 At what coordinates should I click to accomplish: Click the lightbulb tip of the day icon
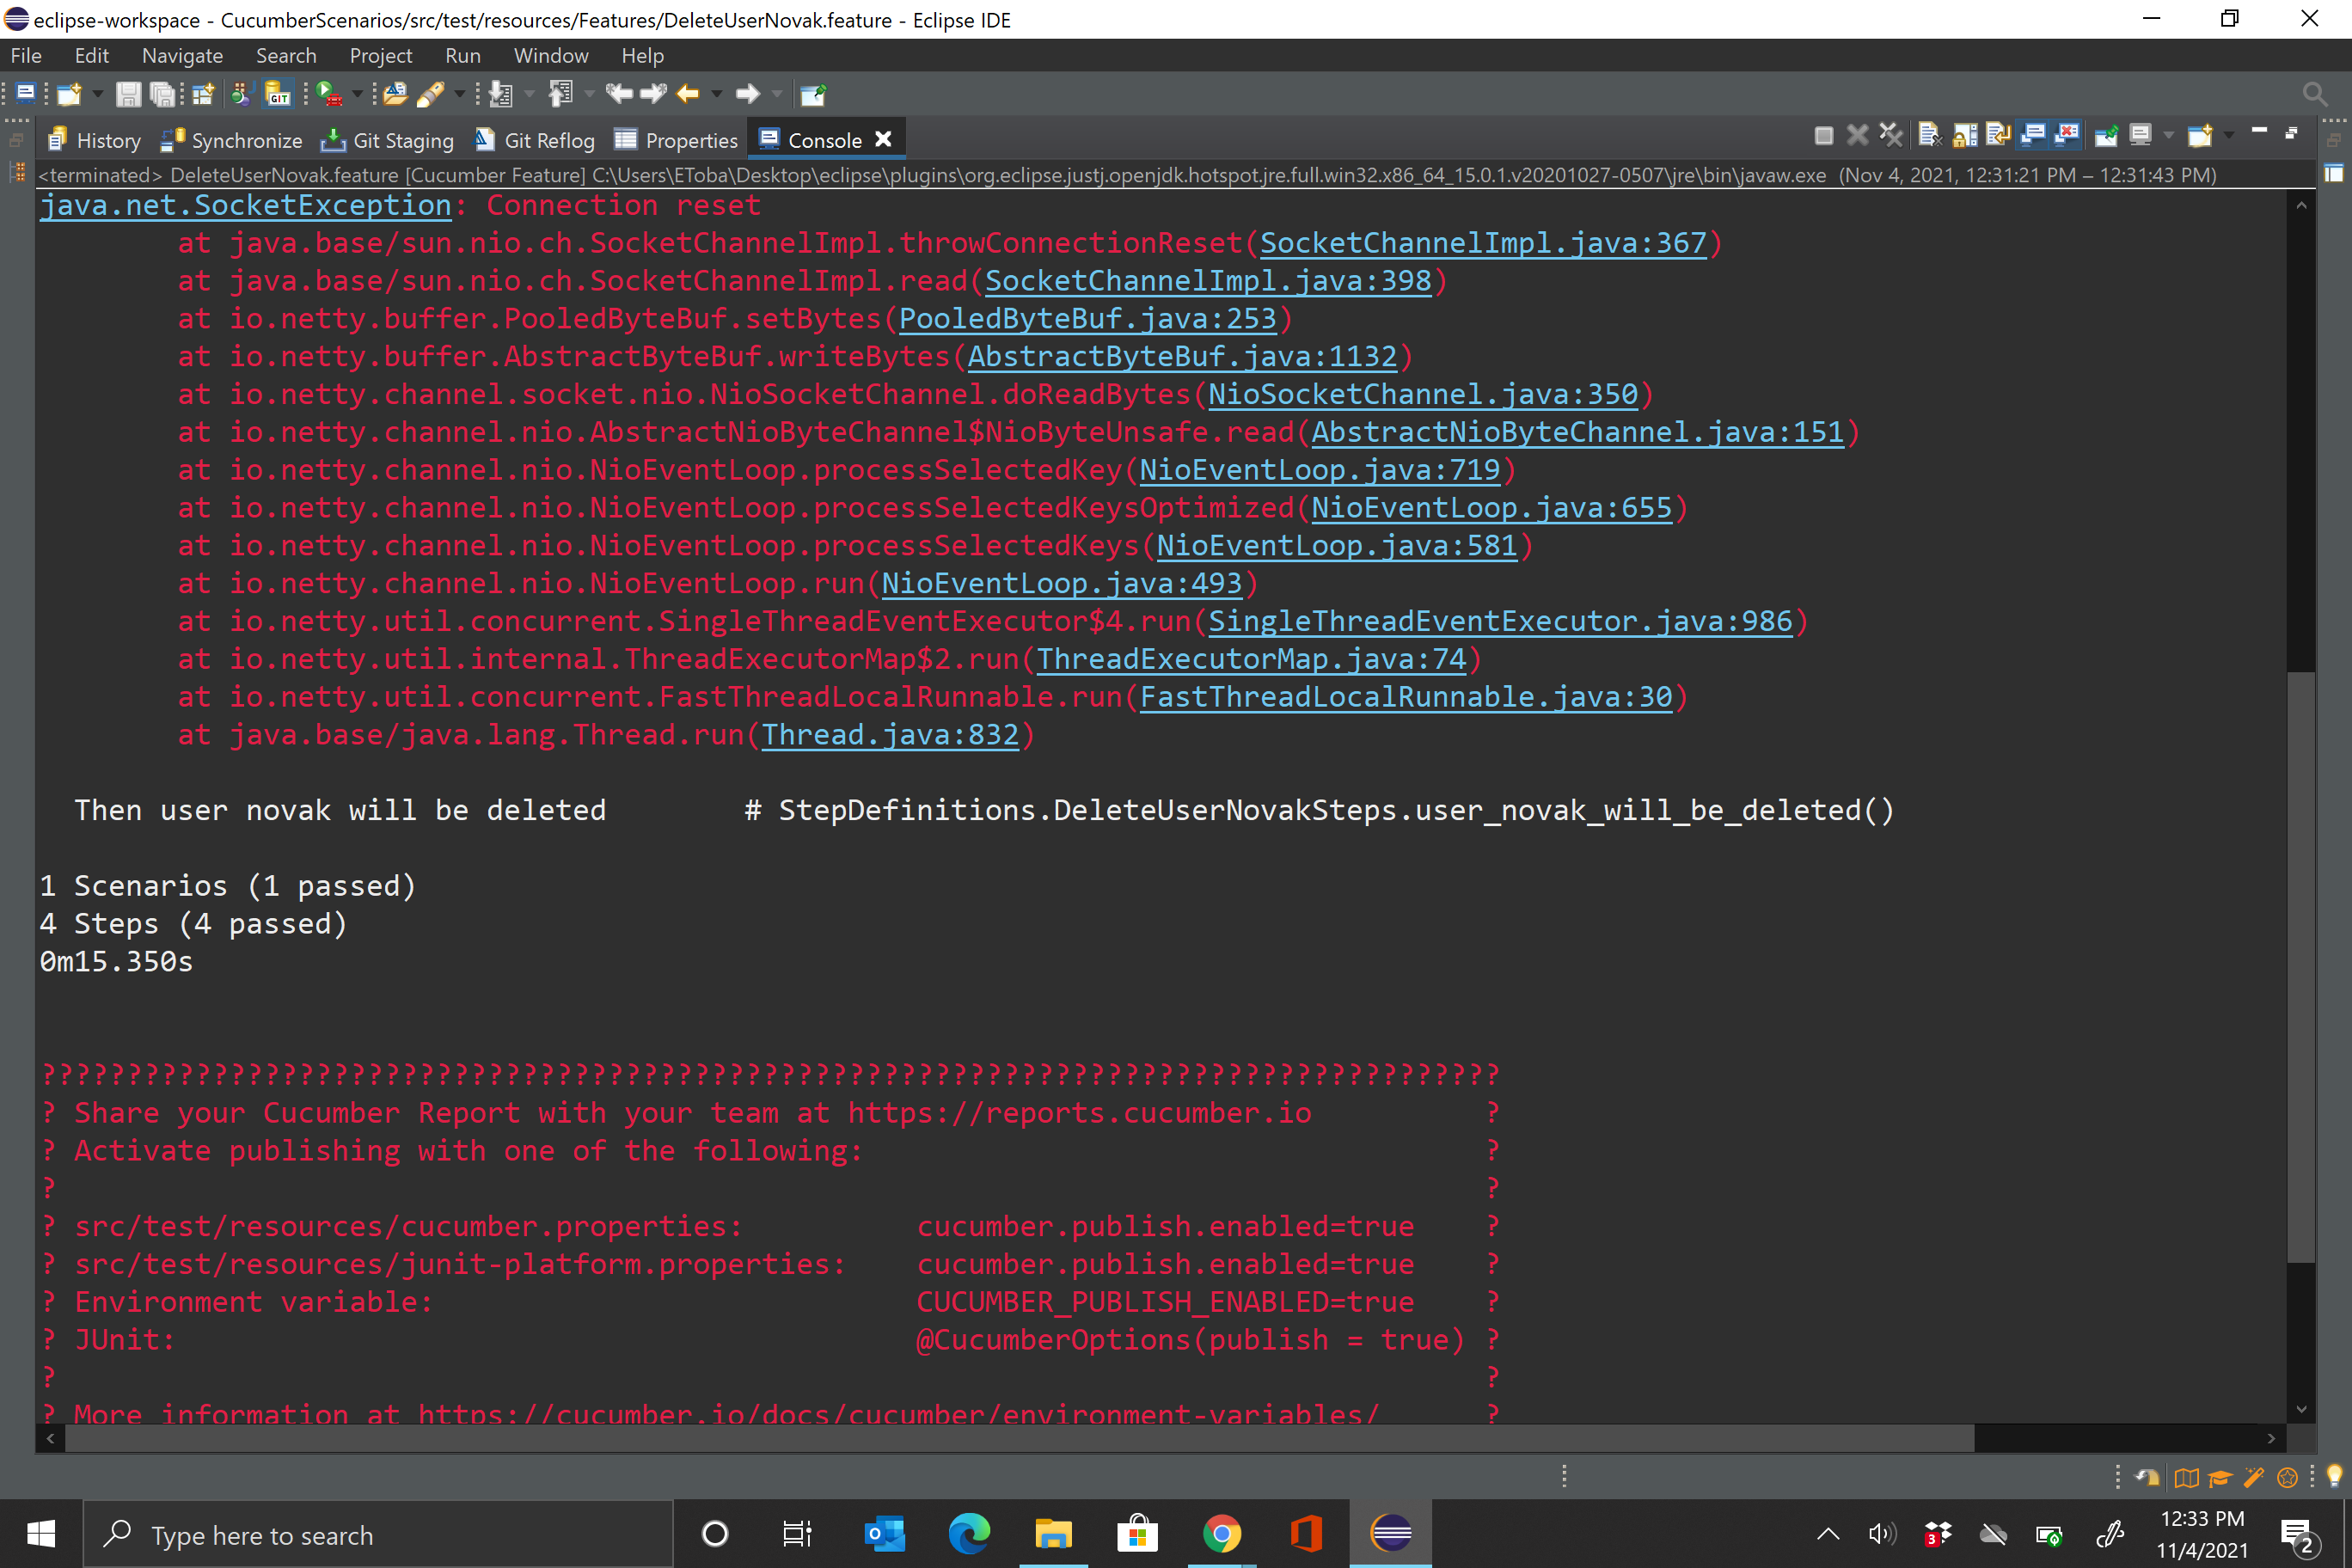pyautogui.click(x=2334, y=1477)
